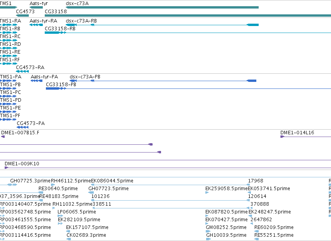
Task: Click protein TMS1-PE
Action: point(11,108)
